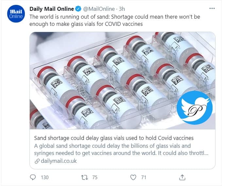The image size is (225, 186).
Task: Click the 130 replies count
Action: click(44, 177)
